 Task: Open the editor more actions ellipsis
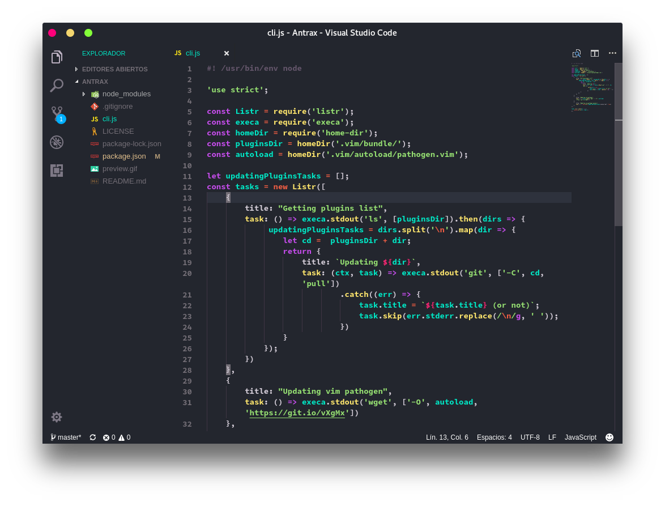612,53
